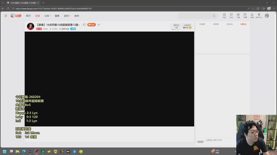Open Windows Start menu
The height and width of the screenshot is (155, 277).
click(x=5, y=152)
